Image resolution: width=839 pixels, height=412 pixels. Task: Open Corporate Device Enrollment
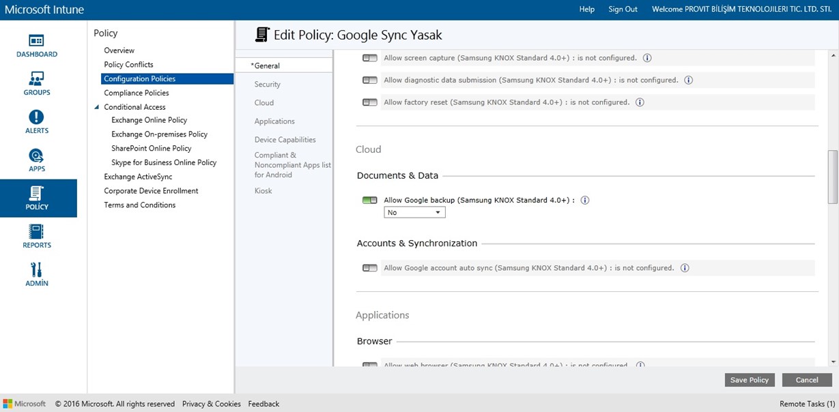[152, 191]
